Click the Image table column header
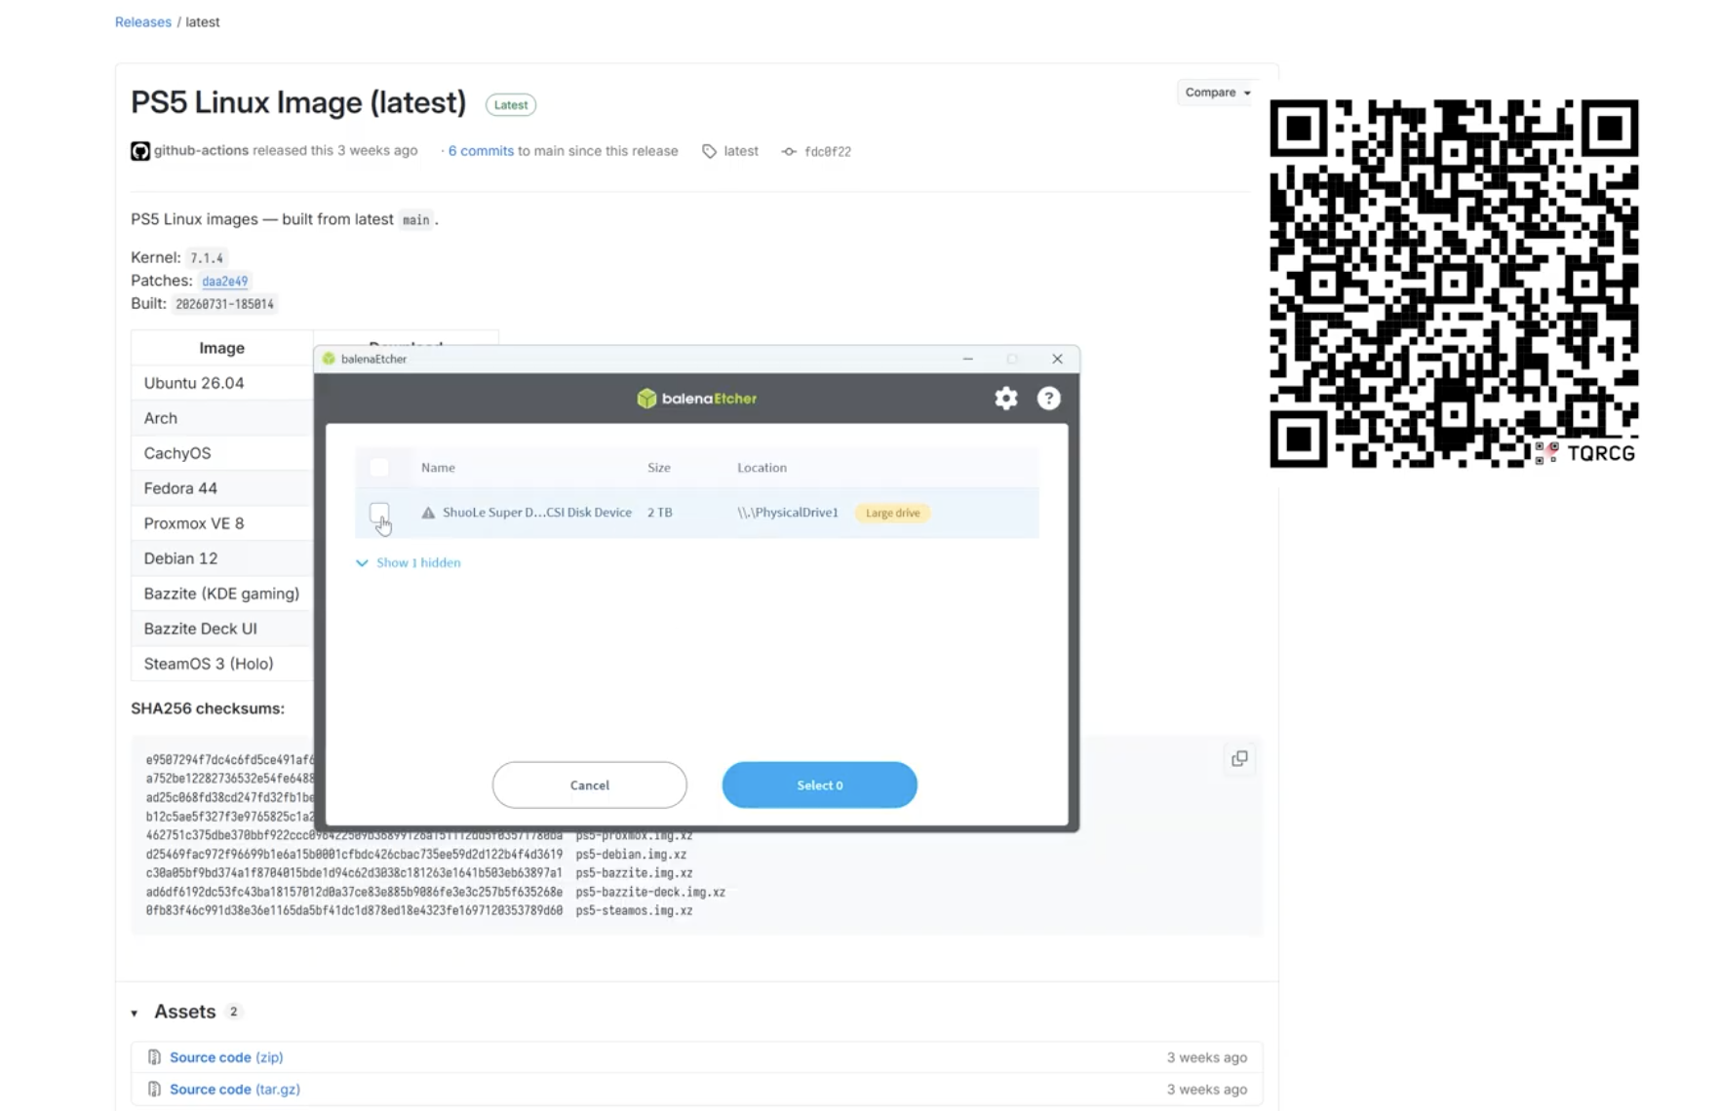1722x1111 pixels. tap(222, 348)
